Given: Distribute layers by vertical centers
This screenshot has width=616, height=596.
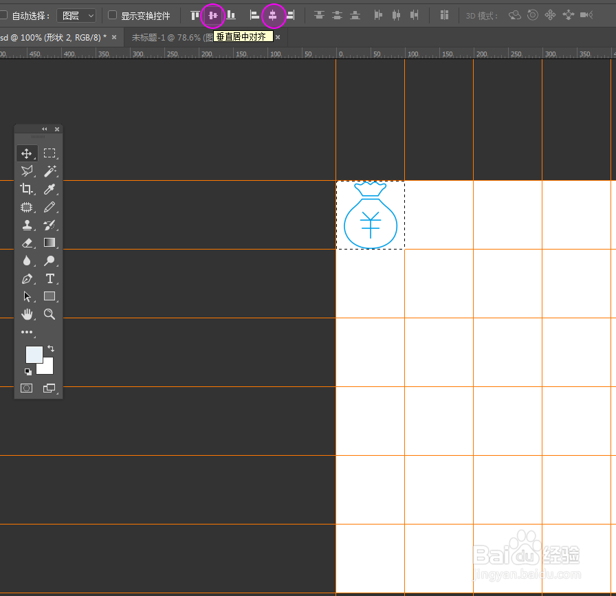Looking at the screenshot, I should (337, 15).
